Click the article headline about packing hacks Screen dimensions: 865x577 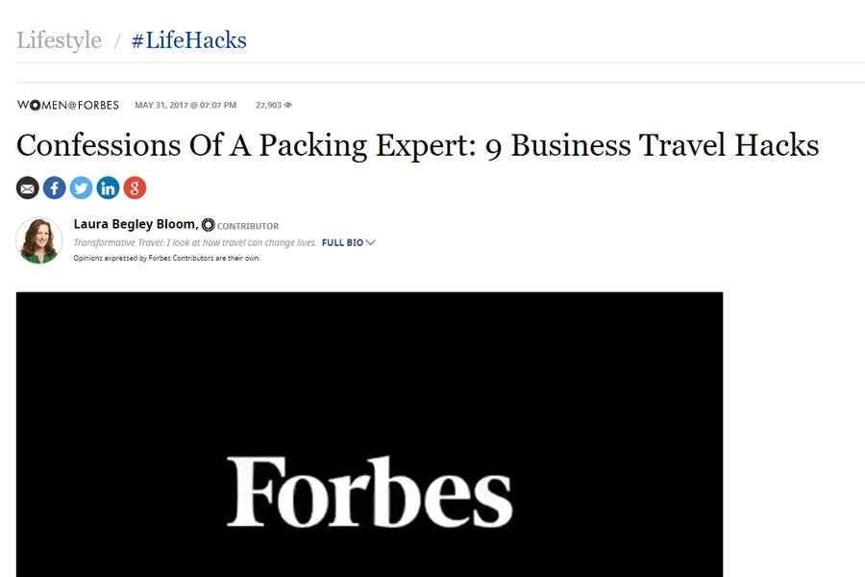pos(417,145)
